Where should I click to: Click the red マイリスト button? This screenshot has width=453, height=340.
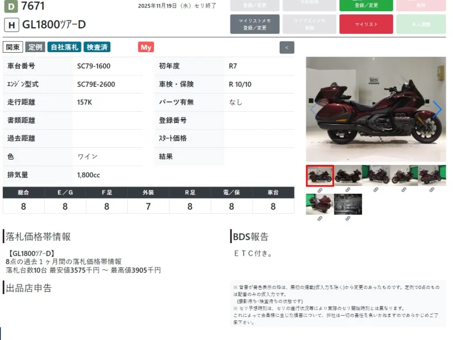[x=366, y=24]
